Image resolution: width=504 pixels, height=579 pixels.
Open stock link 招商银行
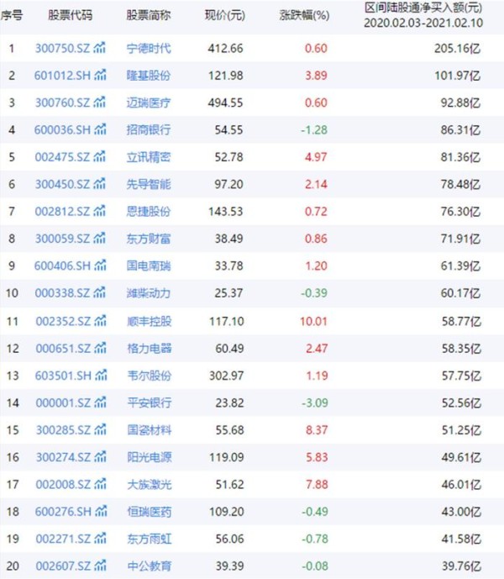click(149, 130)
